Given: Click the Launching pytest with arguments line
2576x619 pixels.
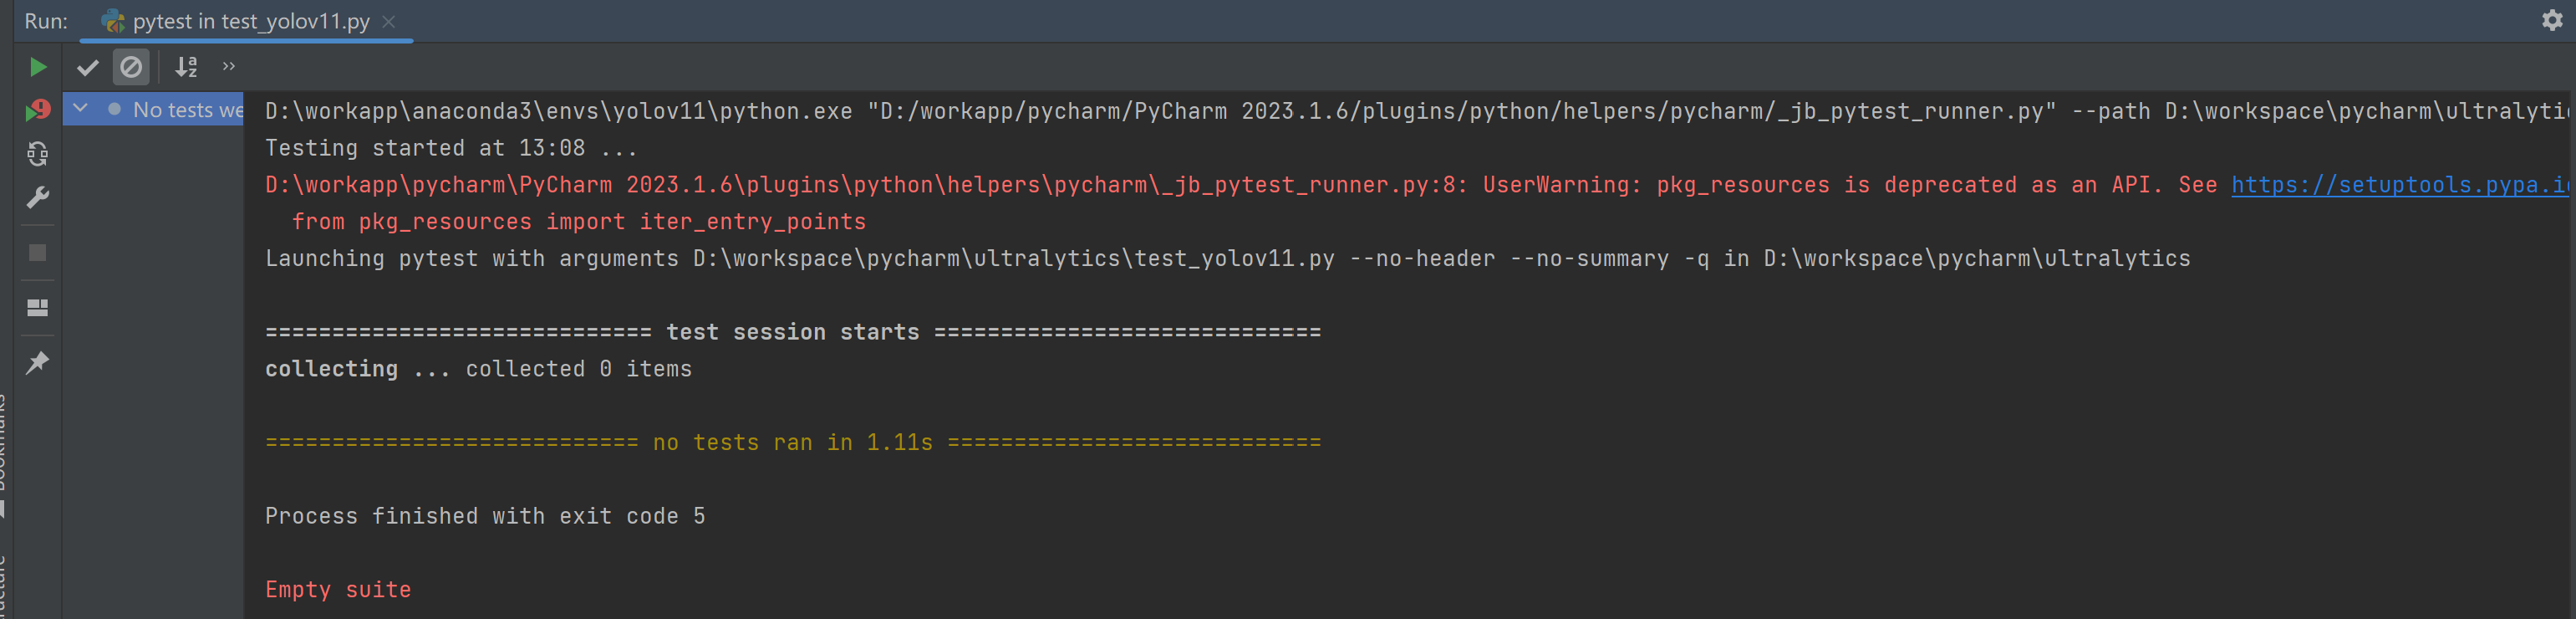Looking at the screenshot, I should (x=1227, y=259).
